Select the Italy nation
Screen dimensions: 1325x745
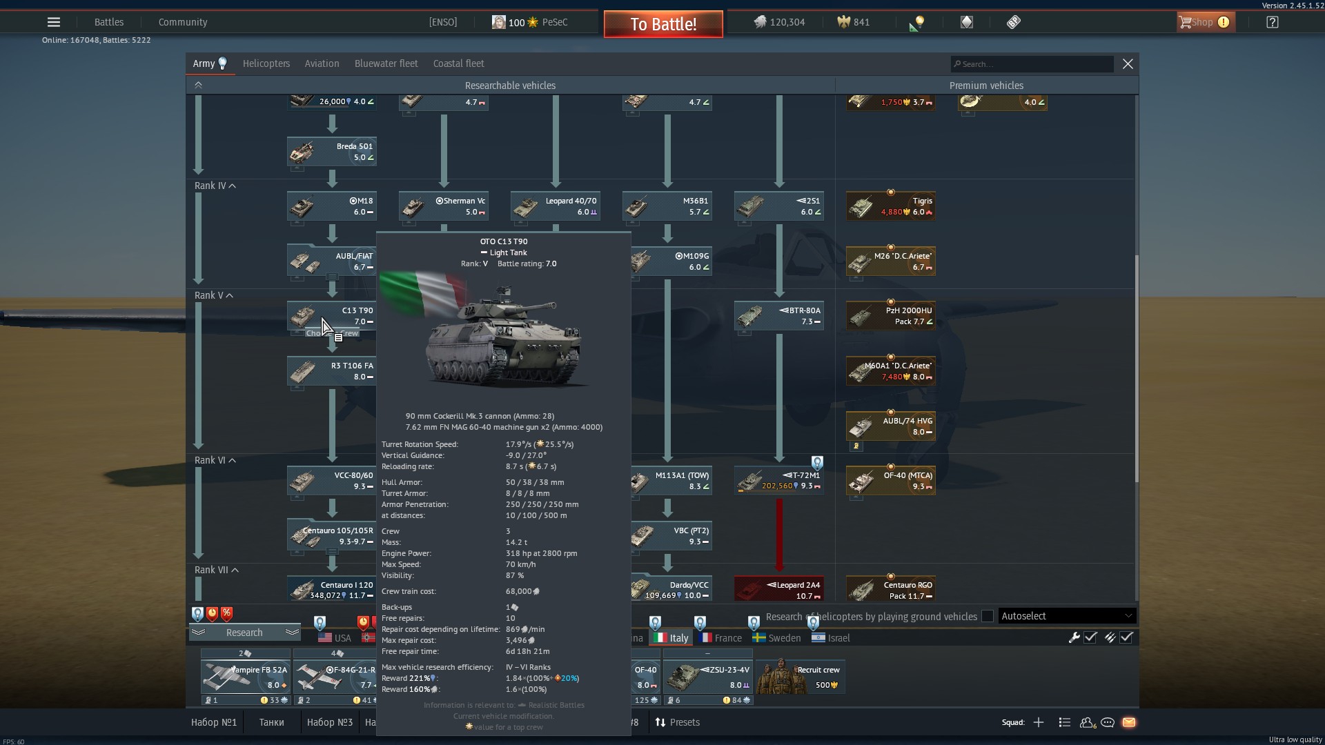pos(671,638)
